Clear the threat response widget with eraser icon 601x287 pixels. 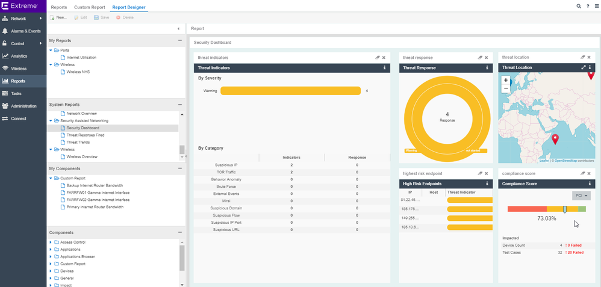pyautogui.click(x=480, y=58)
